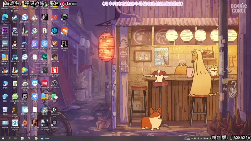251x141 pixels.
Task: Open the Creepy Tale game icon
Action: [x=55, y=58]
